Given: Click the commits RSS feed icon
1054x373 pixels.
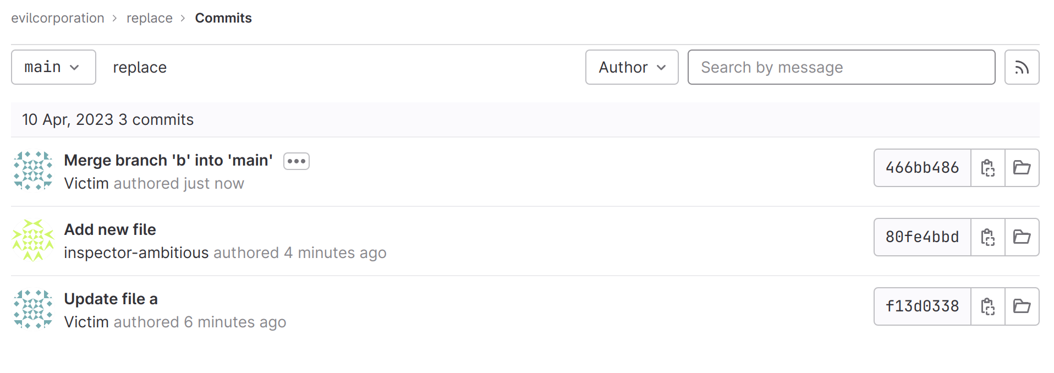Looking at the screenshot, I should (x=1022, y=68).
